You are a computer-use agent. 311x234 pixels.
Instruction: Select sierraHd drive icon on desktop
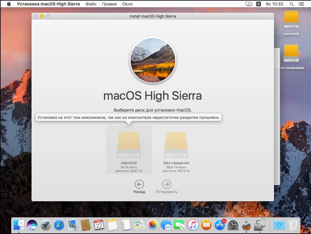291,20
